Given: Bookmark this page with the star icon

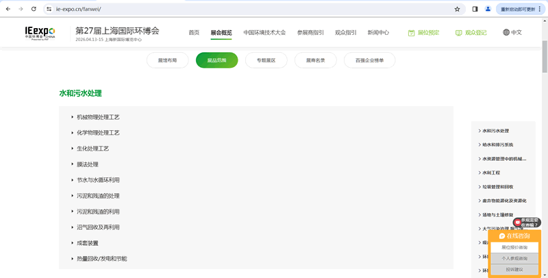Looking at the screenshot, I should click(457, 9).
